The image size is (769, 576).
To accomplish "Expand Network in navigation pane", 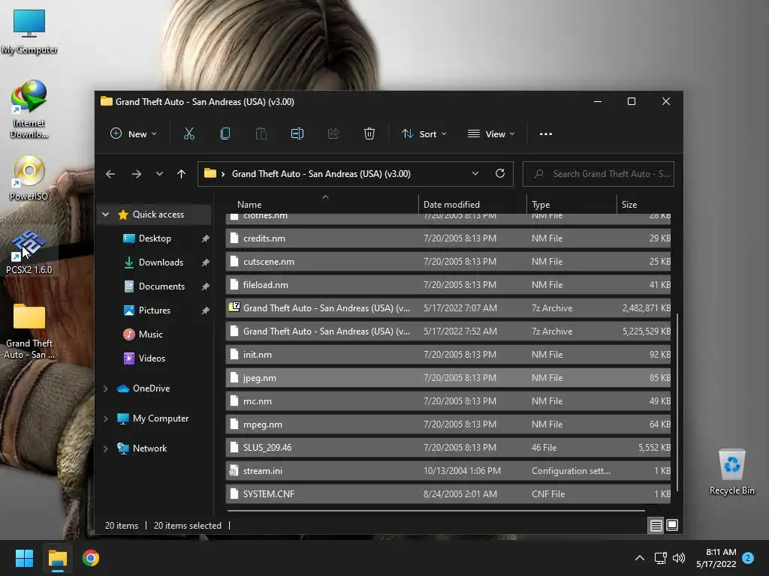I will pos(105,448).
